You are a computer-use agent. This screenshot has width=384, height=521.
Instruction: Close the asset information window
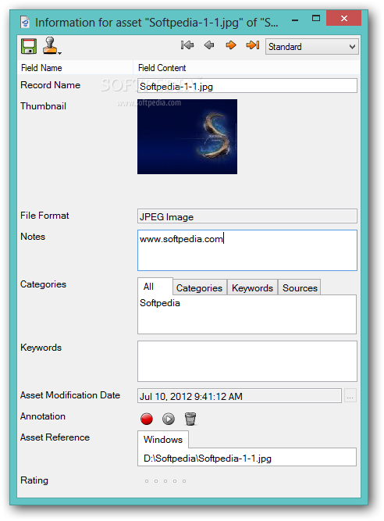(x=344, y=18)
